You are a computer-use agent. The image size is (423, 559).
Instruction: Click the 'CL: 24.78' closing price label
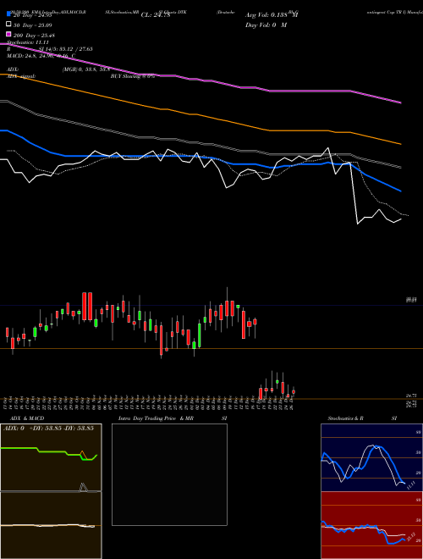(156, 15)
